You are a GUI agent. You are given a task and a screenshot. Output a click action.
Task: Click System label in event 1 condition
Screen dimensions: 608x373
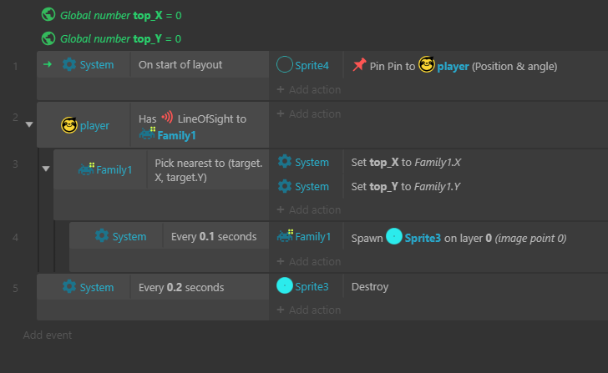coord(97,65)
